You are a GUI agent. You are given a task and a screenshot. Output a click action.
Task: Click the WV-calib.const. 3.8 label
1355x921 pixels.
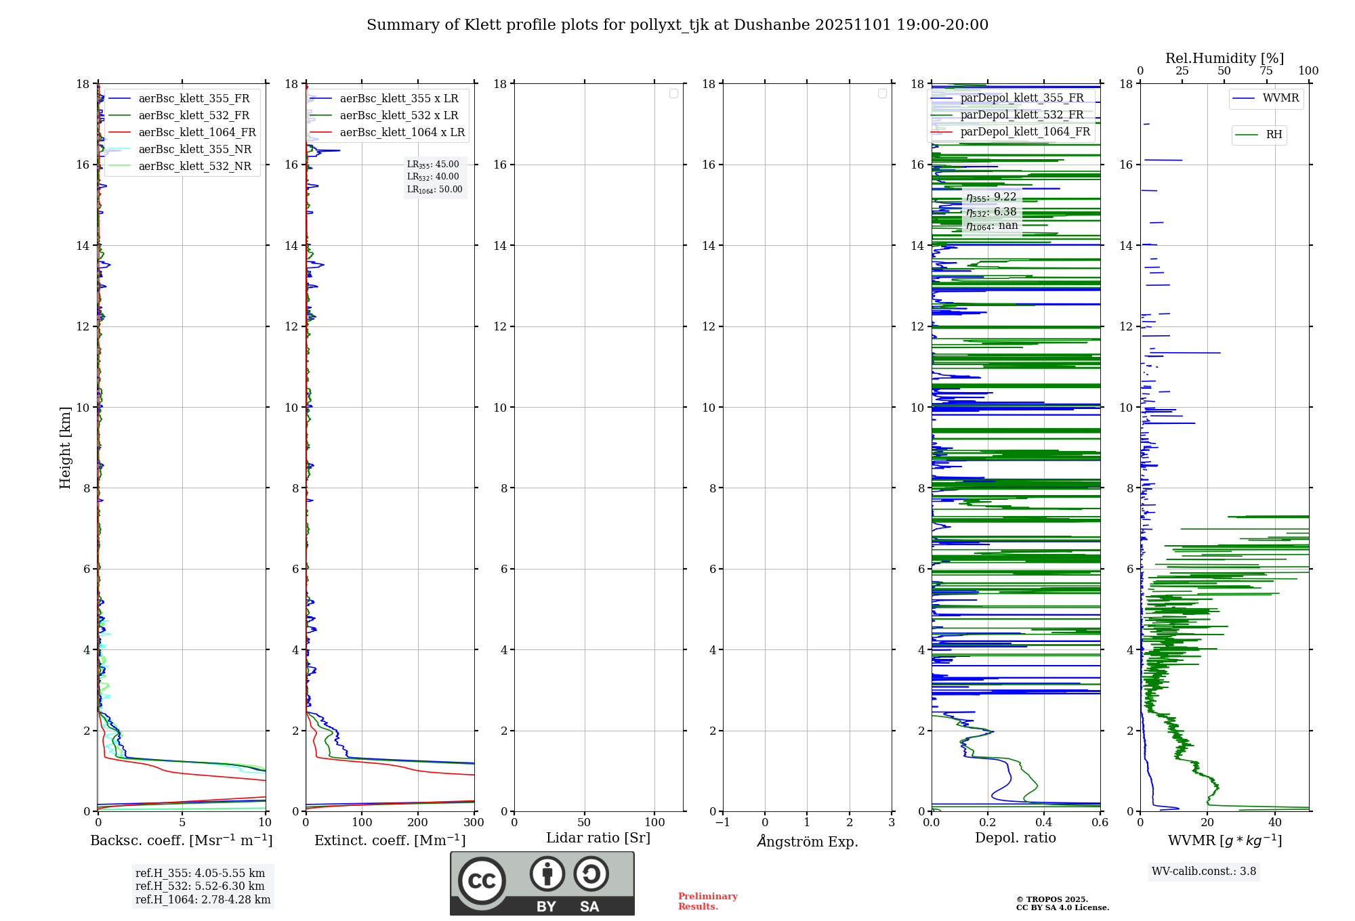[1204, 872]
